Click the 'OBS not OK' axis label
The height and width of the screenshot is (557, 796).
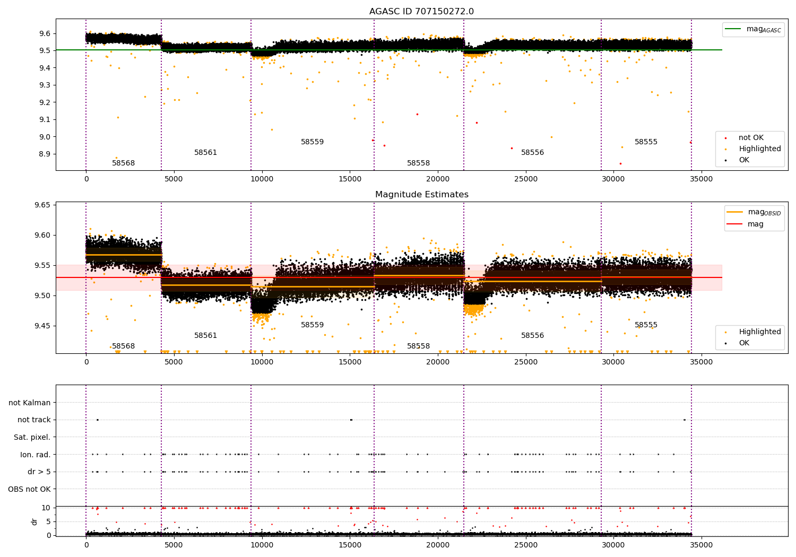(x=30, y=490)
